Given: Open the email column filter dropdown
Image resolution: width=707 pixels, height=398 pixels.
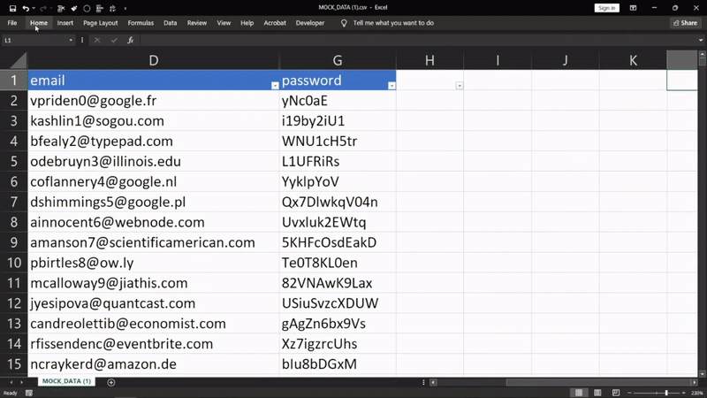Looking at the screenshot, I should (275, 85).
